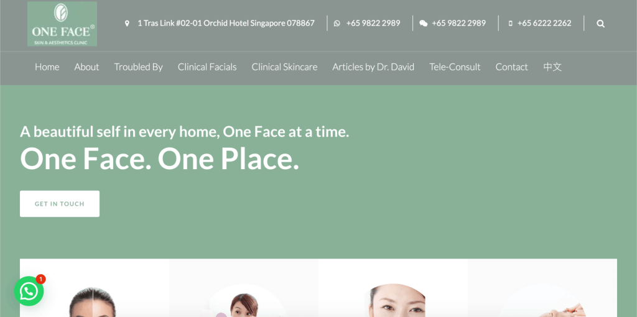Image resolution: width=637 pixels, height=317 pixels.
Task: Click the +65 6222 2262 phone number
Action: (544, 23)
